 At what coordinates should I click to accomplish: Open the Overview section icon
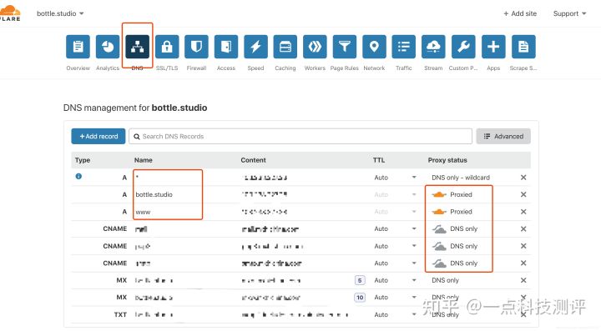coord(78,47)
